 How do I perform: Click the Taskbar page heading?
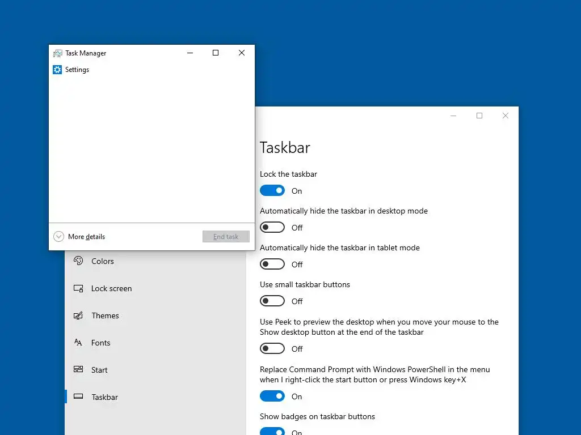pyautogui.click(x=285, y=148)
